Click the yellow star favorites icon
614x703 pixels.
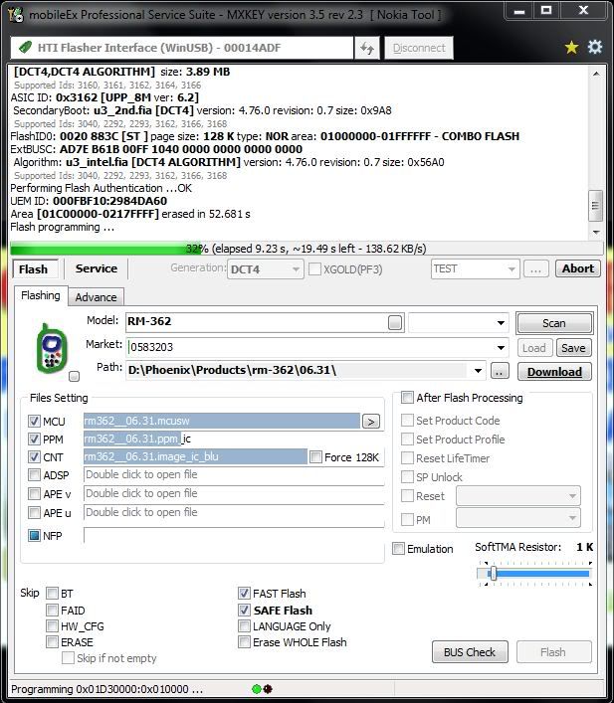(x=571, y=47)
